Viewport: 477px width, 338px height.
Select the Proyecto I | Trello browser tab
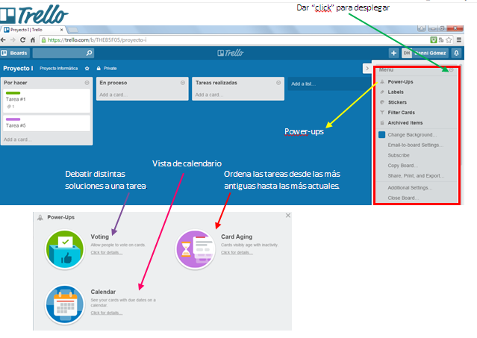pos(33,30)
